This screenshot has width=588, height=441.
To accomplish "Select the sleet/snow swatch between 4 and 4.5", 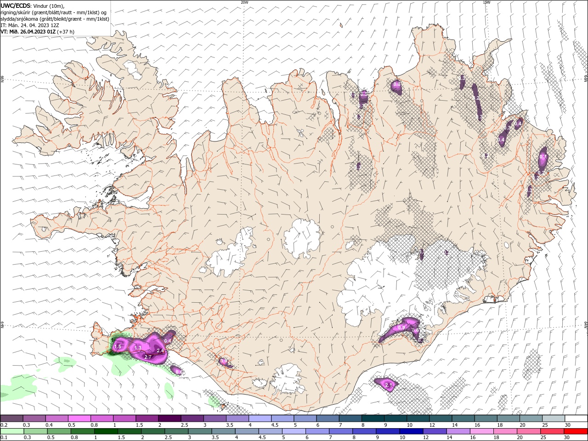I will (x=260, y=418).
